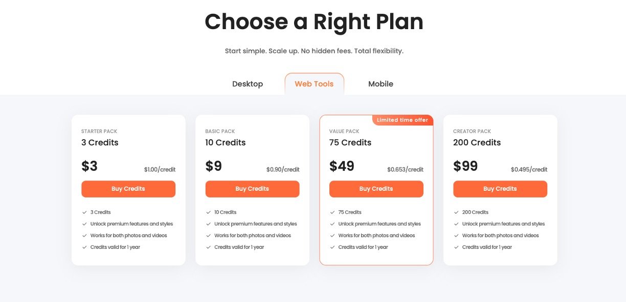The height and width of the screenshot is (302, 626).
Task: Click the checkmark next to Basic Pack's "10 Credits"
Action: (208, 212)
